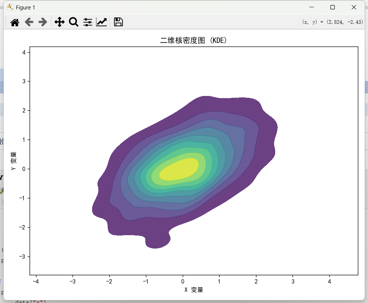Click the X 变量 axis label
Image resolution: width=368 pixels, height=303 pixels.
click(194, 290)
